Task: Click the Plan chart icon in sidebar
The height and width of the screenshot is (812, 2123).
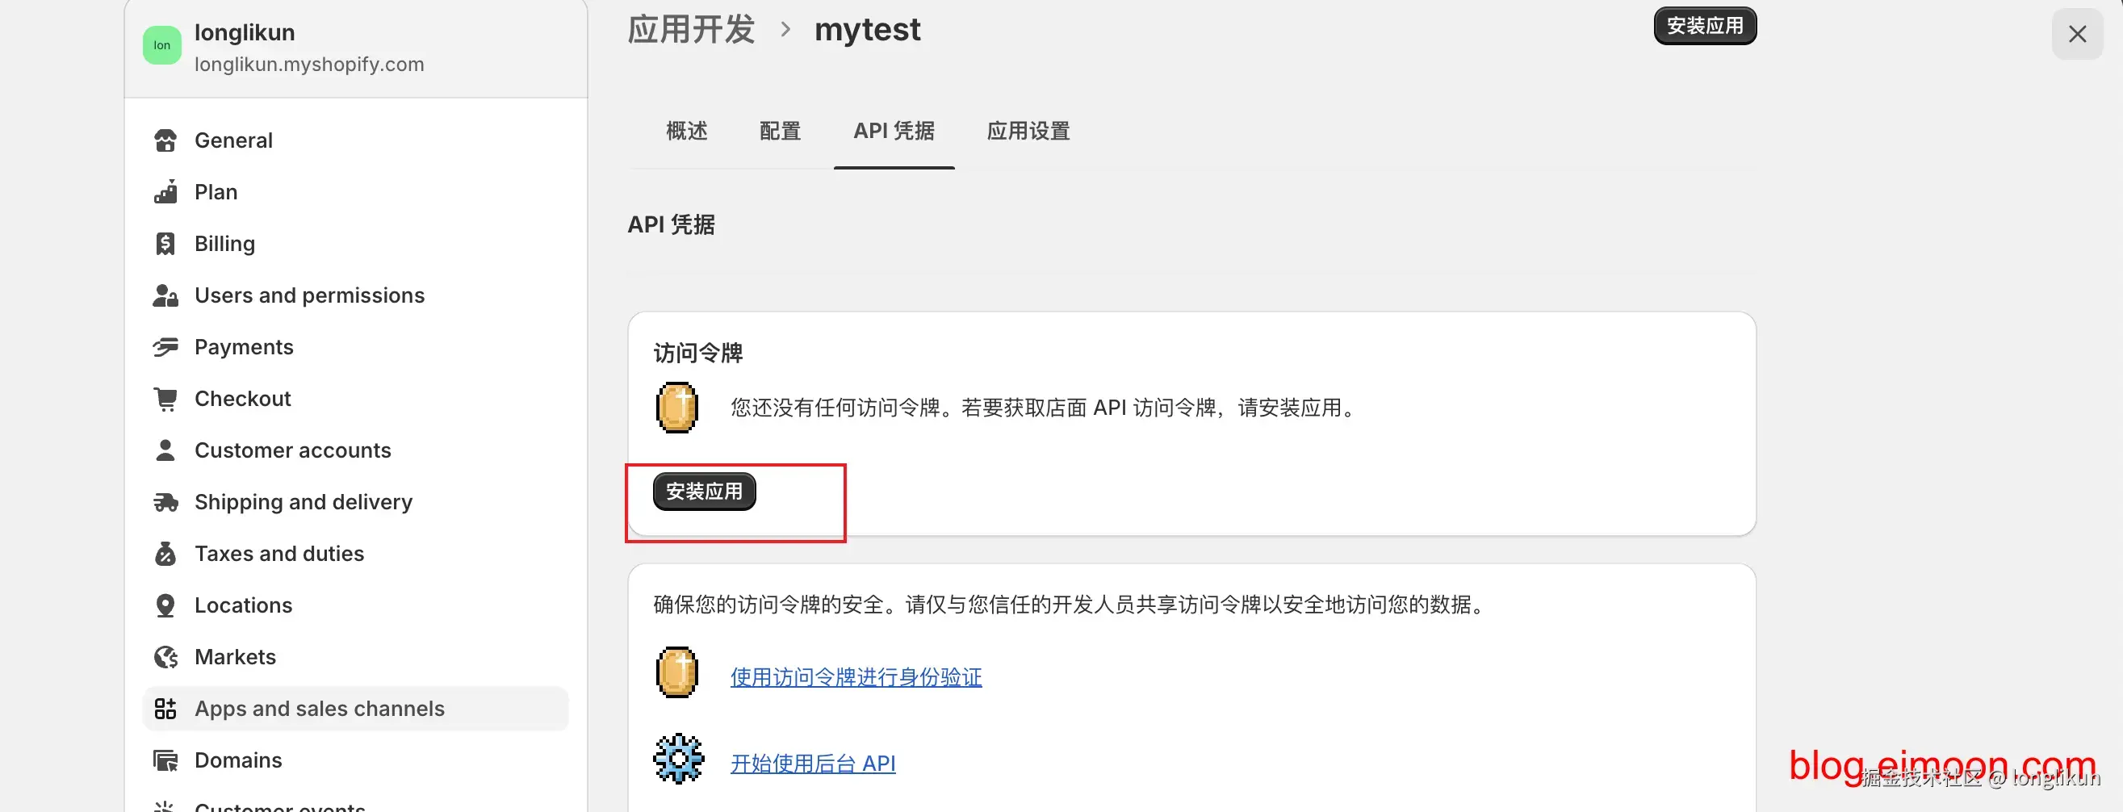Action: click(x=165, y=191)
